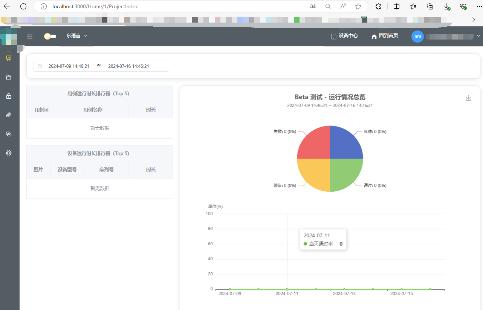Click the 其他: 0 (0%) pie label
483x310 pixels.
(375, 131)
